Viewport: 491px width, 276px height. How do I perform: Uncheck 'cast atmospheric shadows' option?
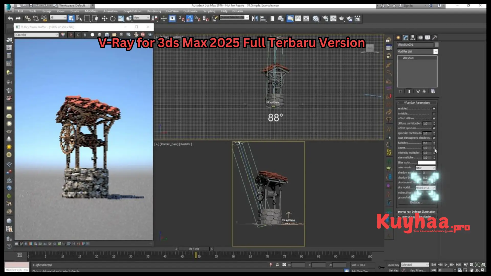[x=434, y=138]
